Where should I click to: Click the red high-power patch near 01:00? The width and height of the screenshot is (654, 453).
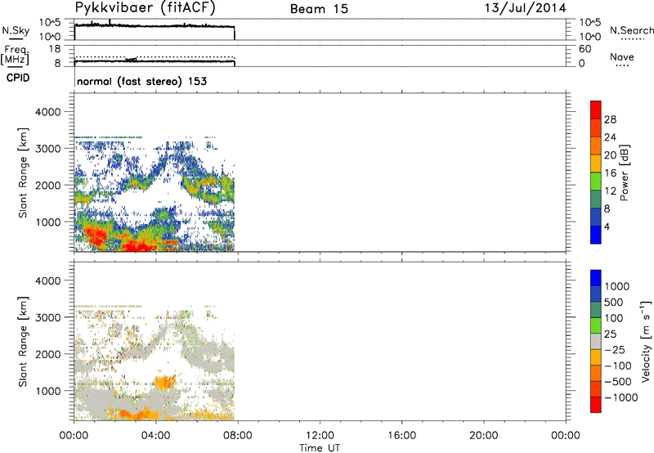[x=95, y=234]
